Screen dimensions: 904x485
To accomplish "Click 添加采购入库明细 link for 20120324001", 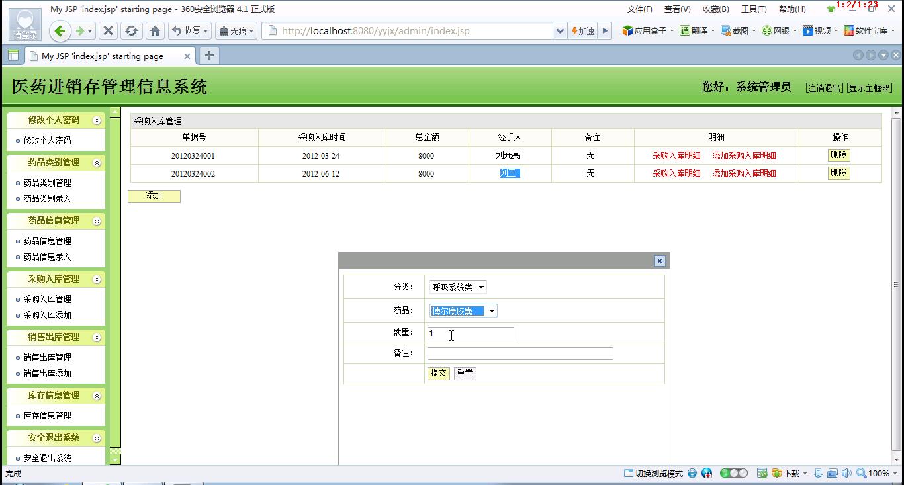I will tap(744, 156).
